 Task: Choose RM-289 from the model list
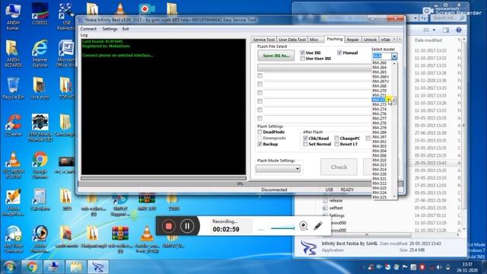380,132
